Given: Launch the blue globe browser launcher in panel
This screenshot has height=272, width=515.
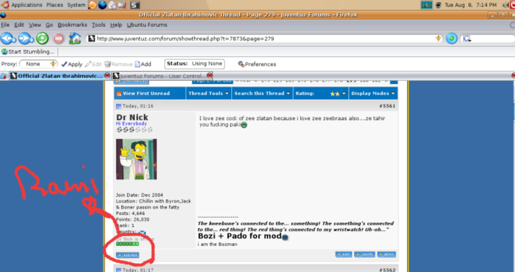Looking at the screenshot, I should click(102, 5).
